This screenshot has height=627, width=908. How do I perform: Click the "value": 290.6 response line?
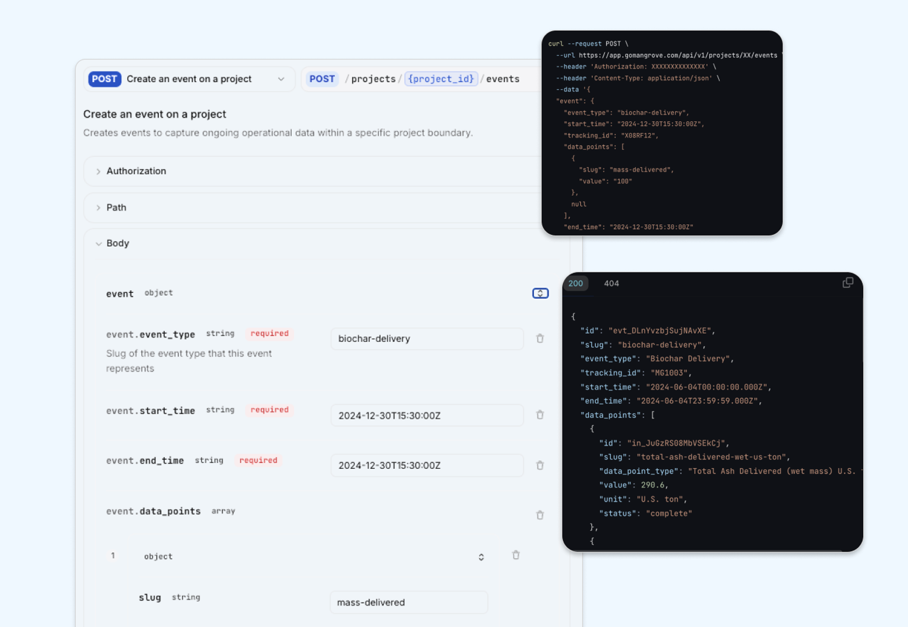[x=634, y=485]
